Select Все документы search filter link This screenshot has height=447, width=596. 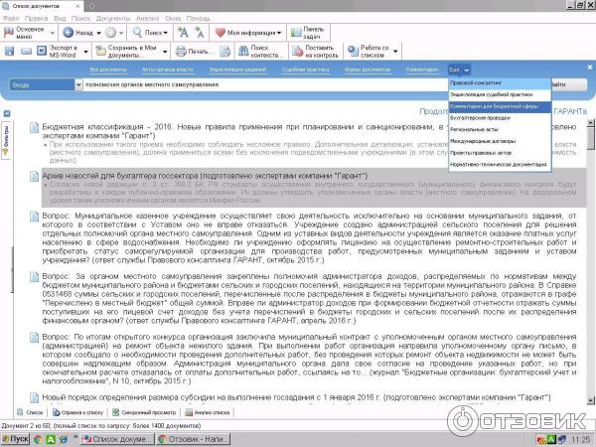tap(108, 70)
